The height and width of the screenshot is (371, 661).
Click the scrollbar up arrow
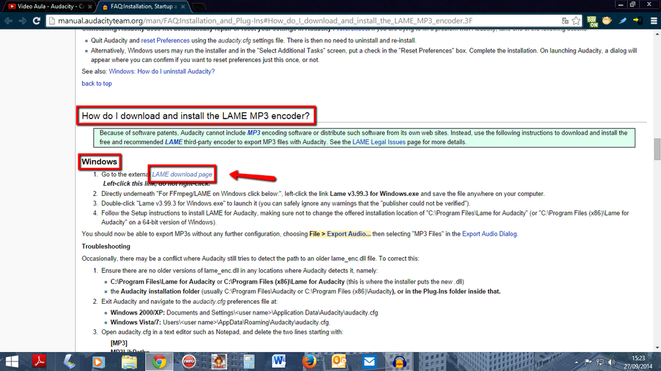(657, 34)
